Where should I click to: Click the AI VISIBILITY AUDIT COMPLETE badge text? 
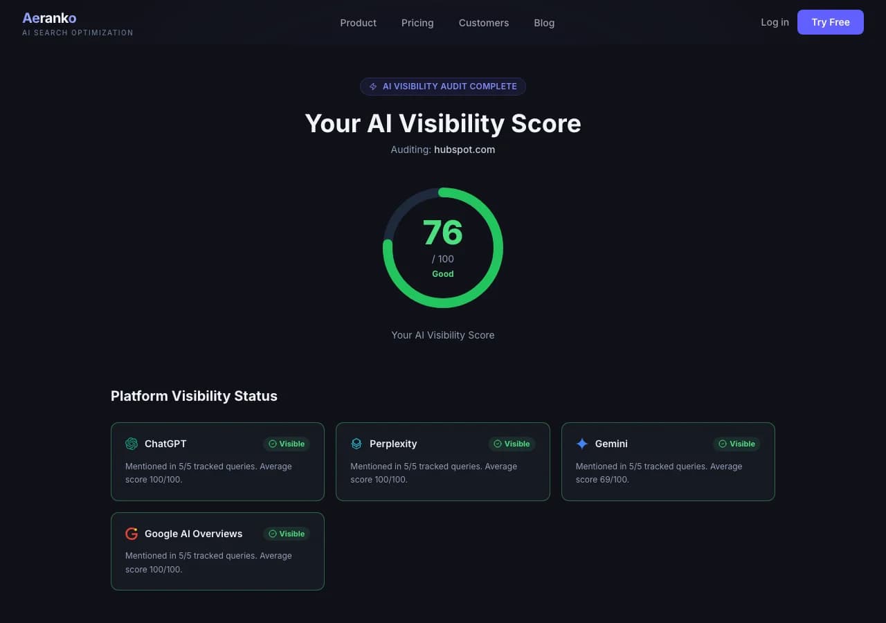[450, 87]
